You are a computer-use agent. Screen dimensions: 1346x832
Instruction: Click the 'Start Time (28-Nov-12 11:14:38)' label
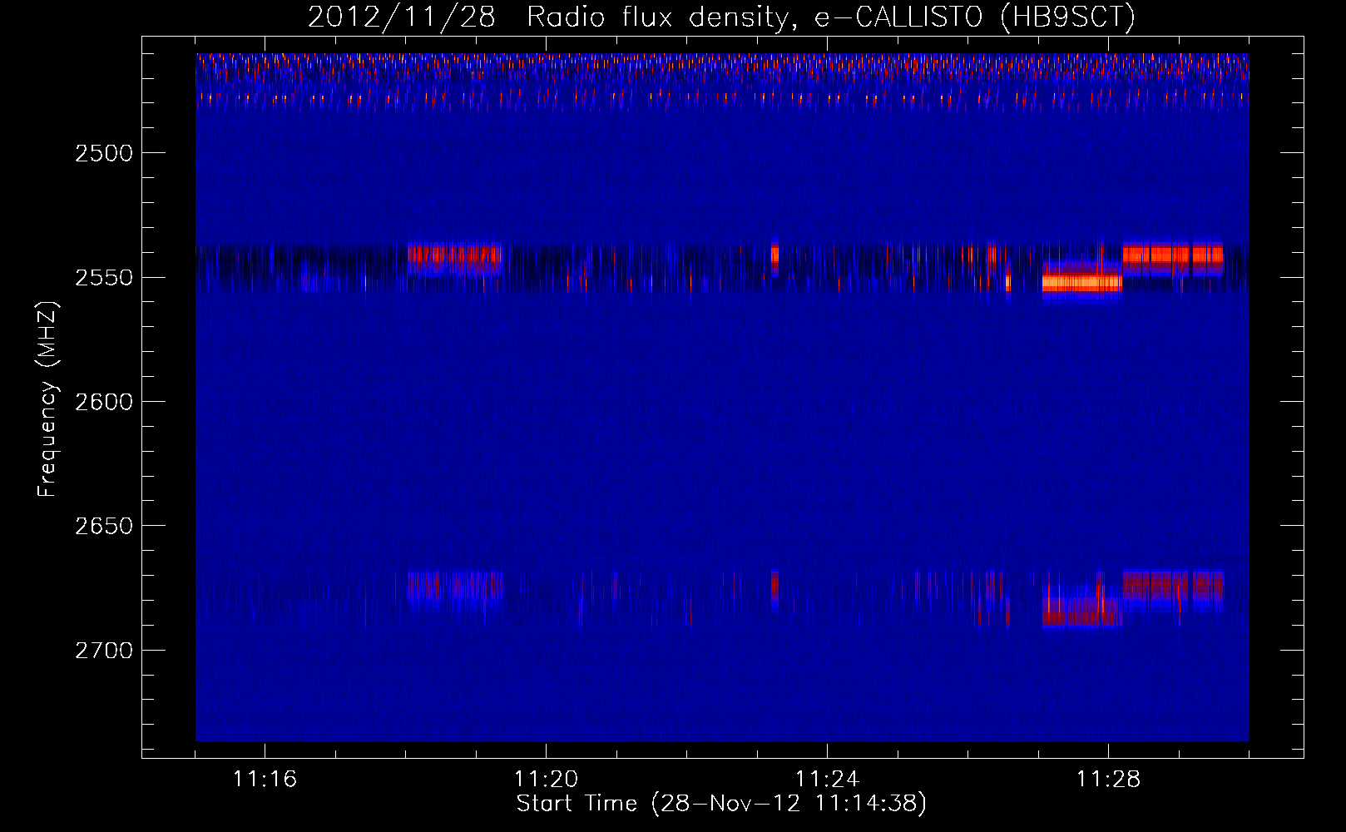[721, 804]
